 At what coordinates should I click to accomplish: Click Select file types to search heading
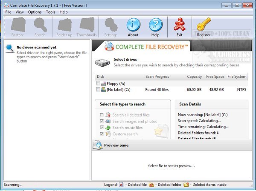[x=122, y=104]
